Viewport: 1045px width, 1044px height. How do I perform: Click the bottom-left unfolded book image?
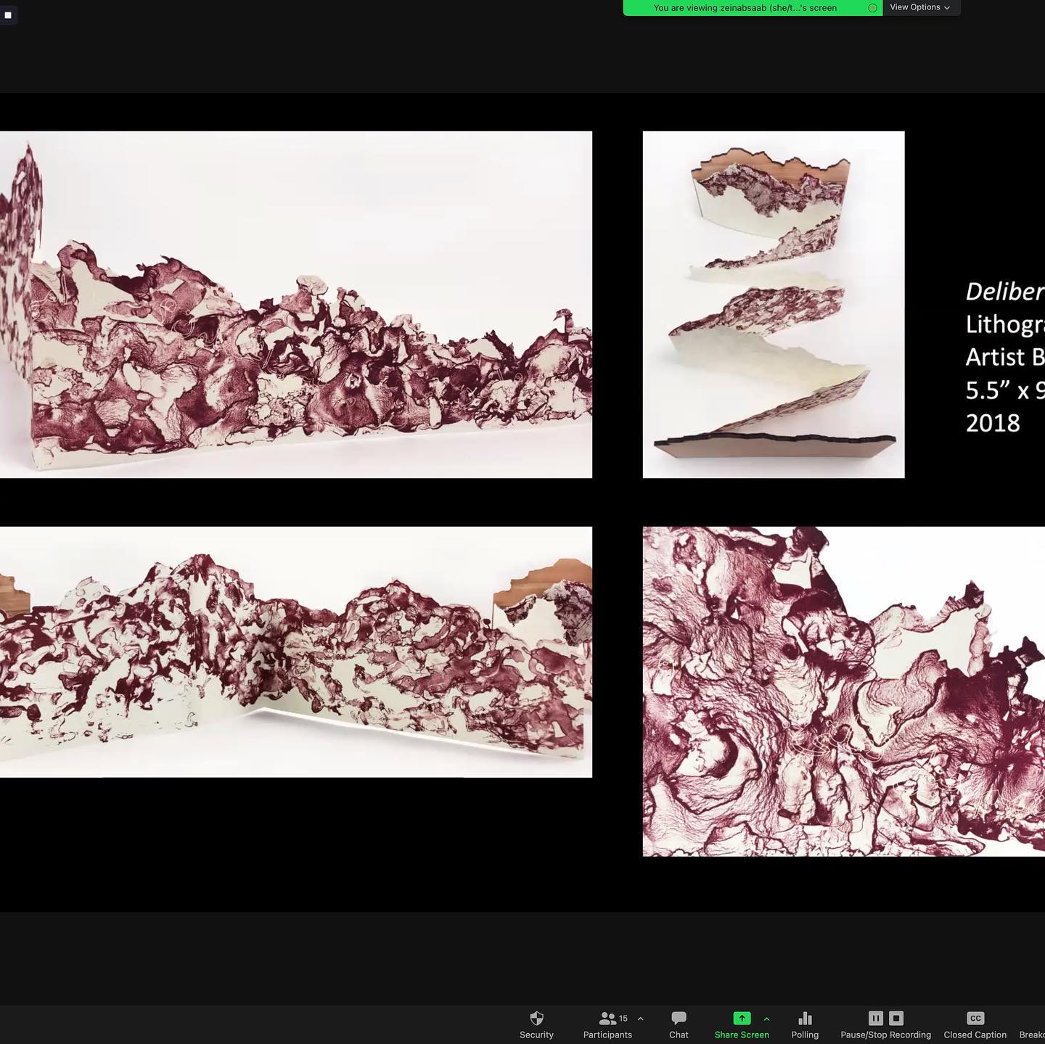296,652
